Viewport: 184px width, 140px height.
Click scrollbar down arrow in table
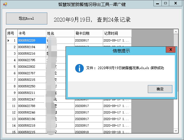click(x=176, y=130)
